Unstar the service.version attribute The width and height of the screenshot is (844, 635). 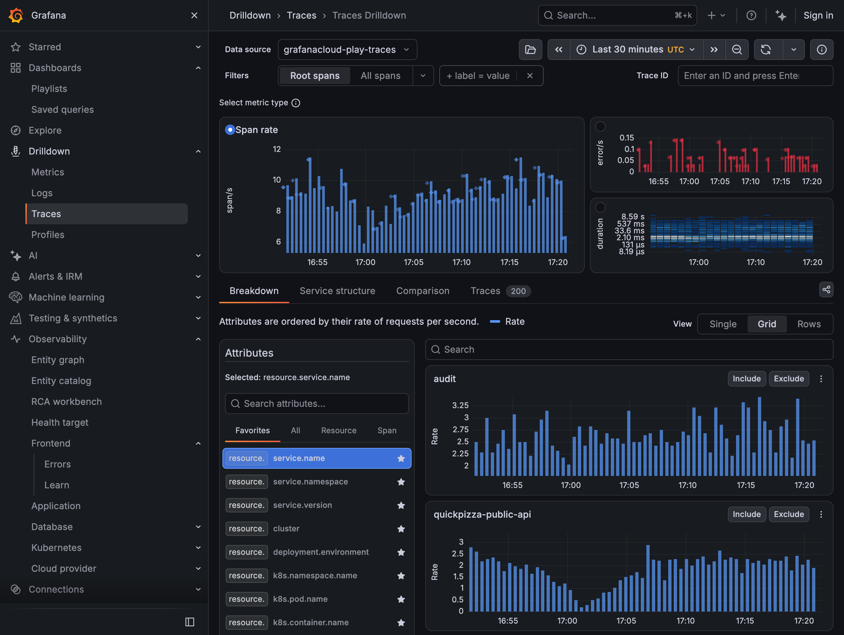pos(401,505)
